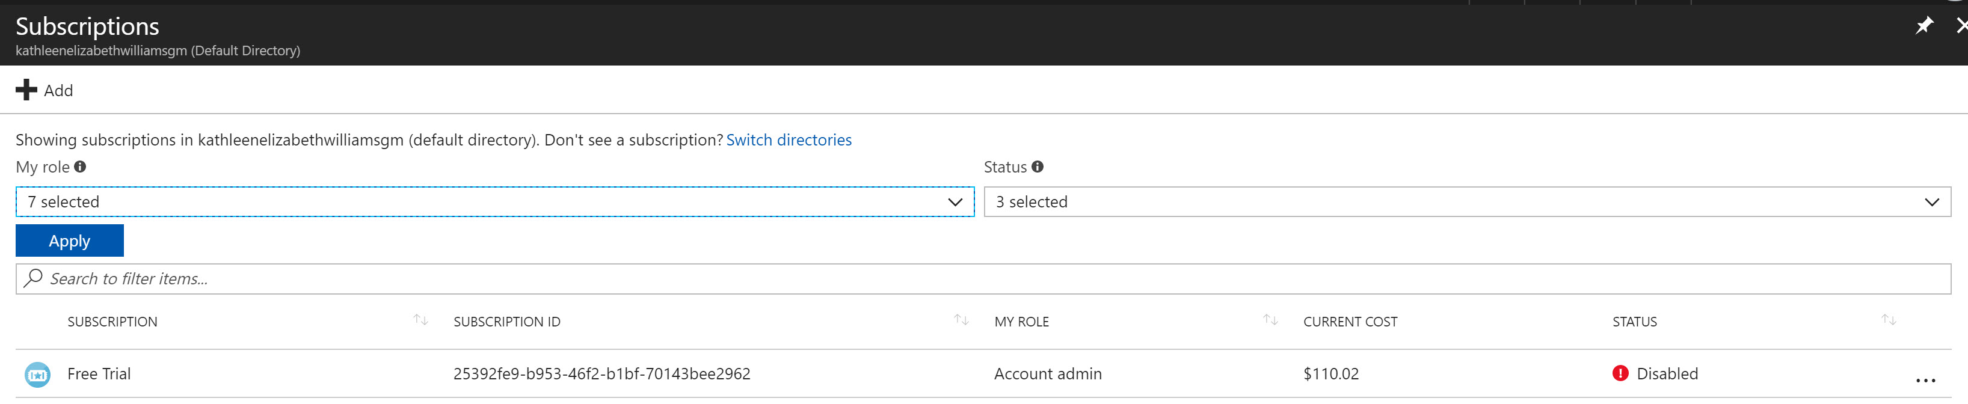Pin the Subscriptions blade
Screen dimensions: 1968x404
coord(1923,26)
